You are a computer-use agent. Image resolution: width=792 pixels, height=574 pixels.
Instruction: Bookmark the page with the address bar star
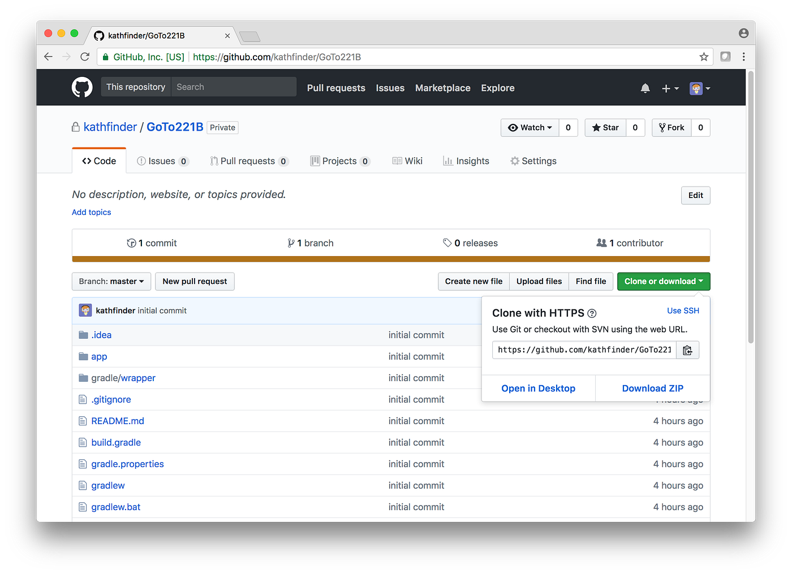pyautogui.click(x=703, y=57)
